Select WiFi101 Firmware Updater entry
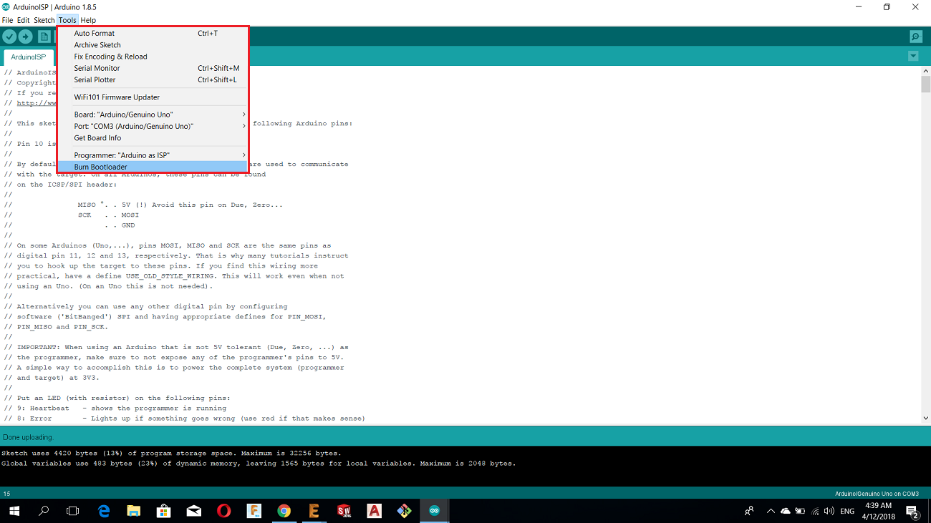The image size is (931, 523). pos(152,97)
